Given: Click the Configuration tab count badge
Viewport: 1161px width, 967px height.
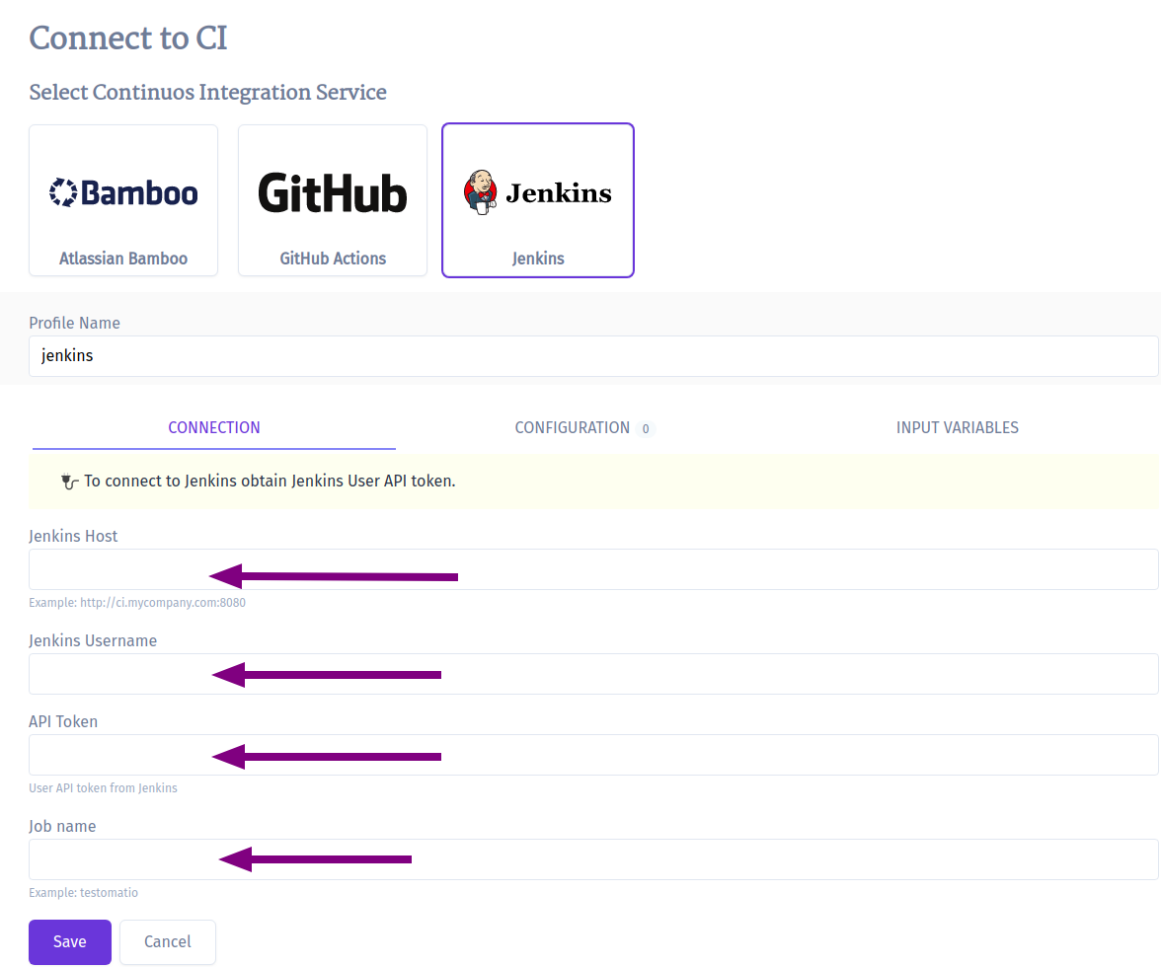Looking at the screenshot, I should tap(646, 429).
